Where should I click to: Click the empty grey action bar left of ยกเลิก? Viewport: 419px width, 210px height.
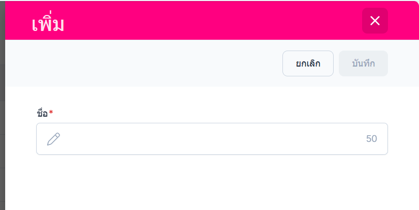140,63
